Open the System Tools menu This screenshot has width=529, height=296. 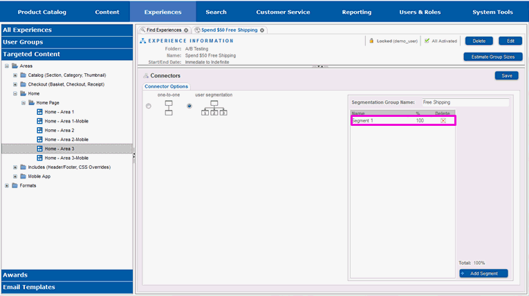pyautogui.click(x=492, y=12)
